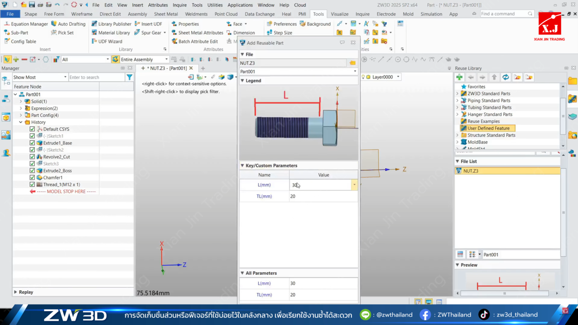Expand the Solid(1) tree node
Viewport: 578px width, 325px height.
21,102
